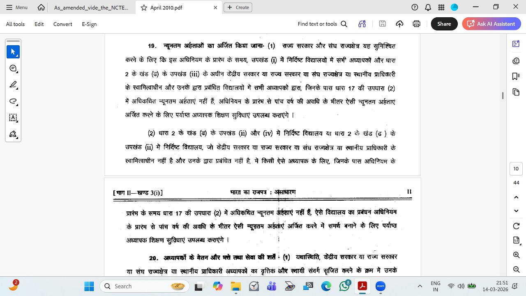This screenshot has height=296, width=526.
Task: Open the Windows Start menu
Action: pos(89,286)
